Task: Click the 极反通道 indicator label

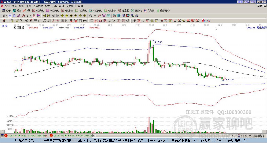Action: (19, 28)
